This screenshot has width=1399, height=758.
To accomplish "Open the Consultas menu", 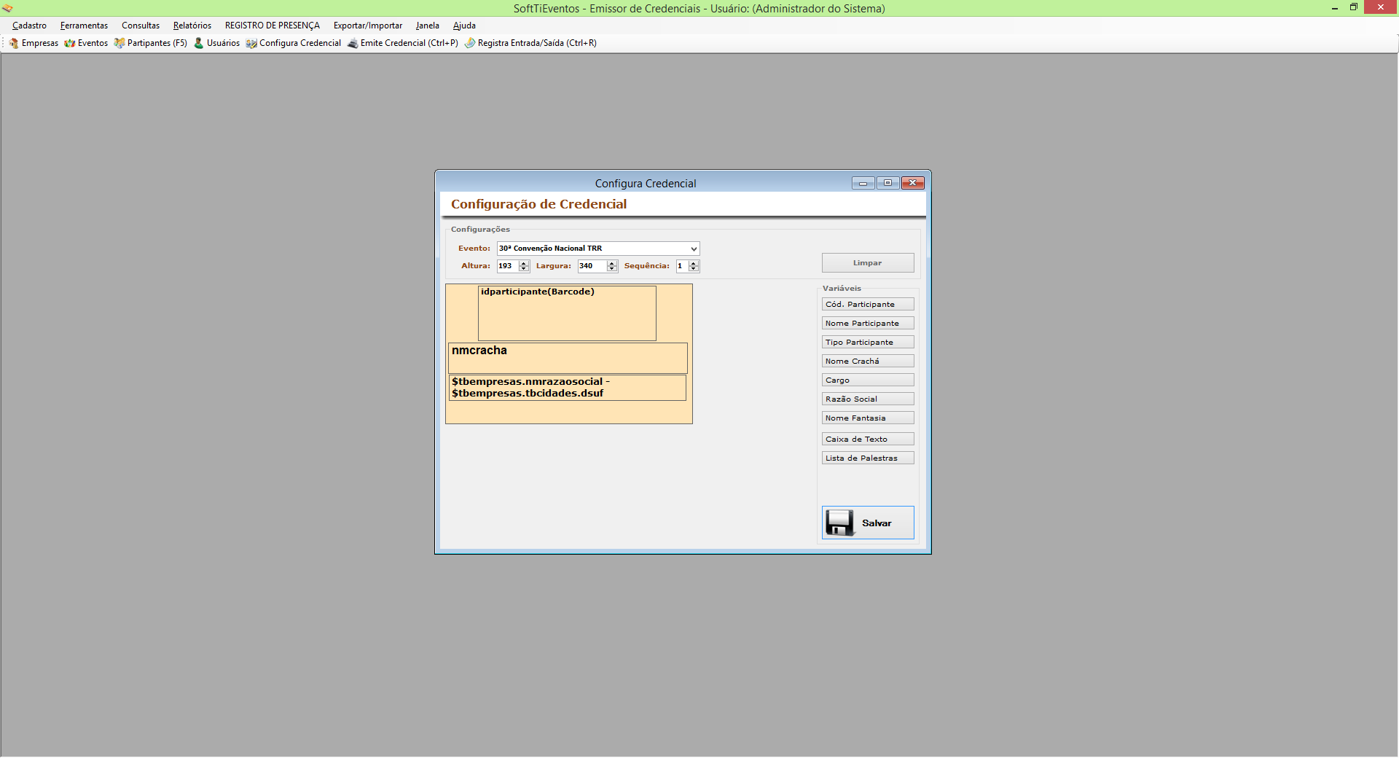I will coord(141,26).
